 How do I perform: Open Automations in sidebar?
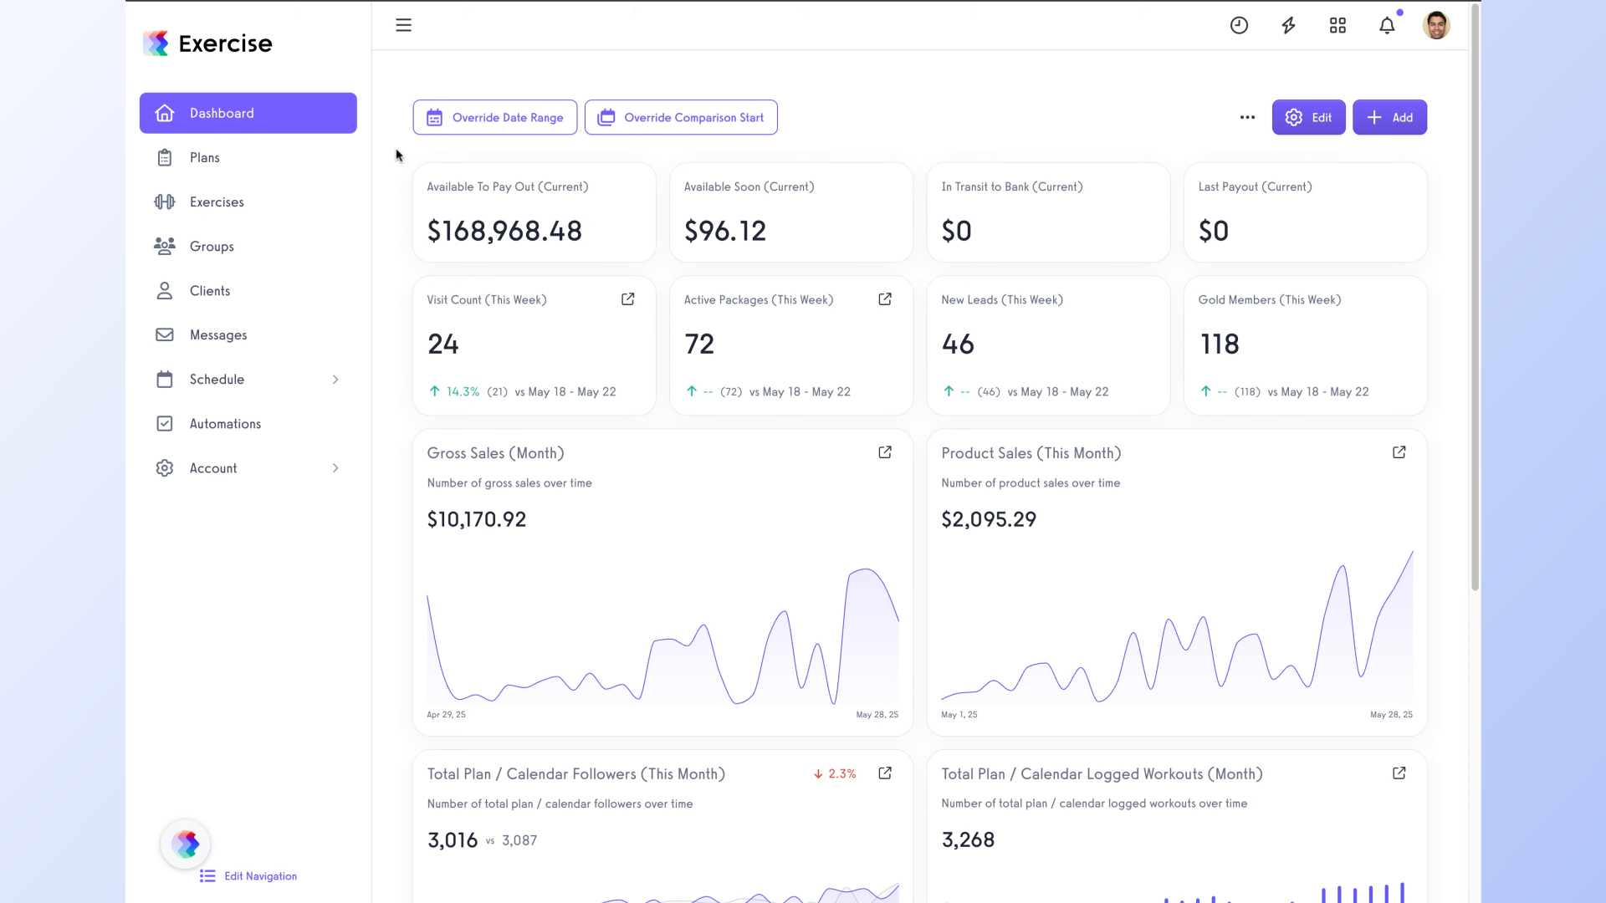(248, 424)
